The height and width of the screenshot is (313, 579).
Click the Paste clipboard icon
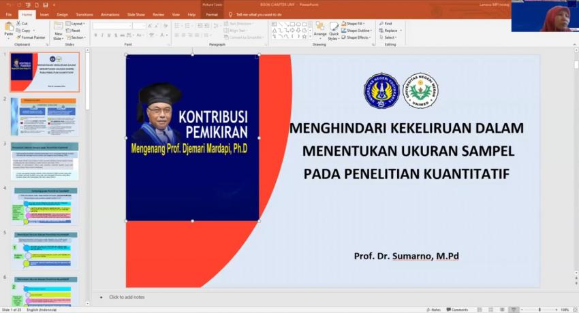8,27
